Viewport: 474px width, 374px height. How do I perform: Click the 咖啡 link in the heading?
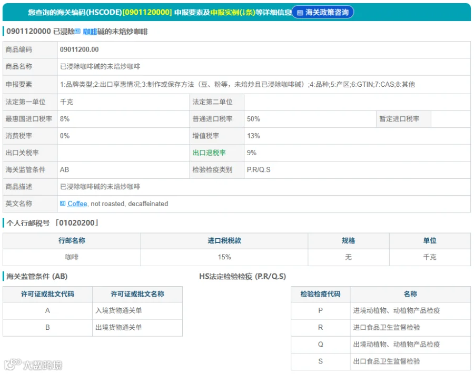click(90, 32)
